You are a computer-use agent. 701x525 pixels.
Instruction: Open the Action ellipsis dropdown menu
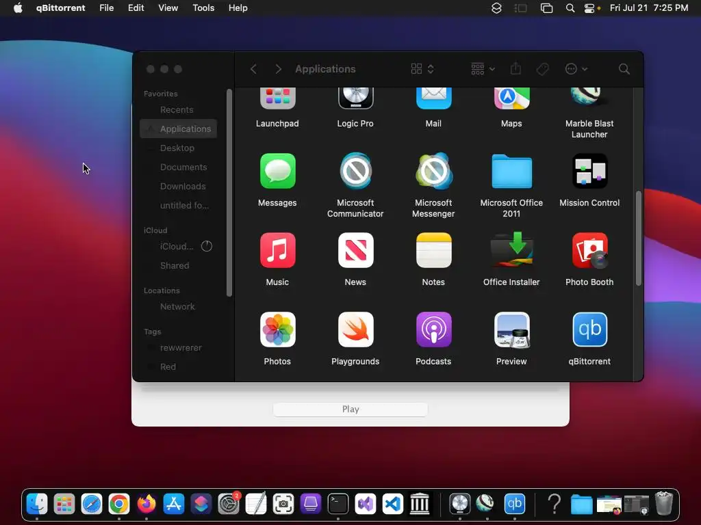click(x=576, y=69)
